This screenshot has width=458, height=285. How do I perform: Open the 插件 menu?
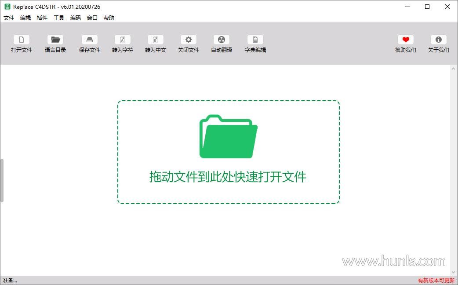point(42,18)
